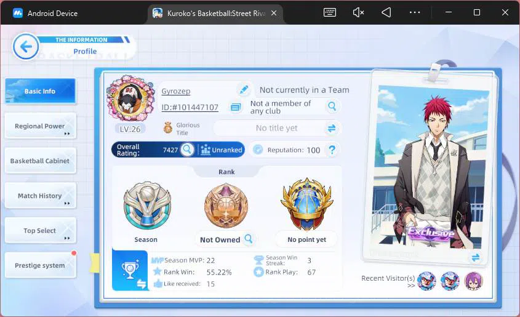This screenshot has width=520, height=317.
Task: Click the yellow bookmark tab marker
Action: 95,263
